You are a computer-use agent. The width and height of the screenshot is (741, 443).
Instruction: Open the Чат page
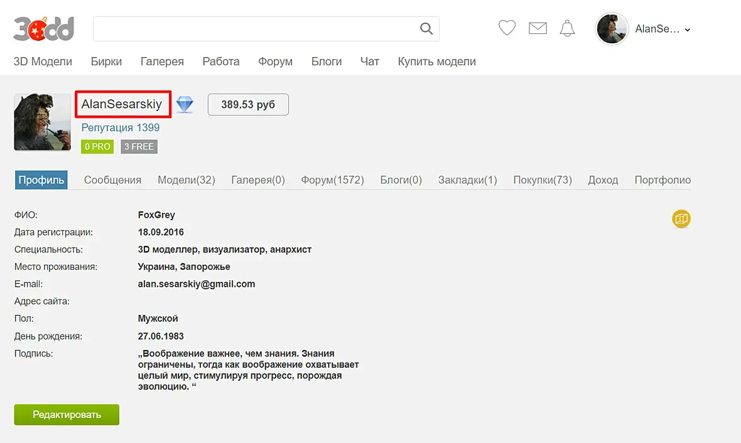369,61
